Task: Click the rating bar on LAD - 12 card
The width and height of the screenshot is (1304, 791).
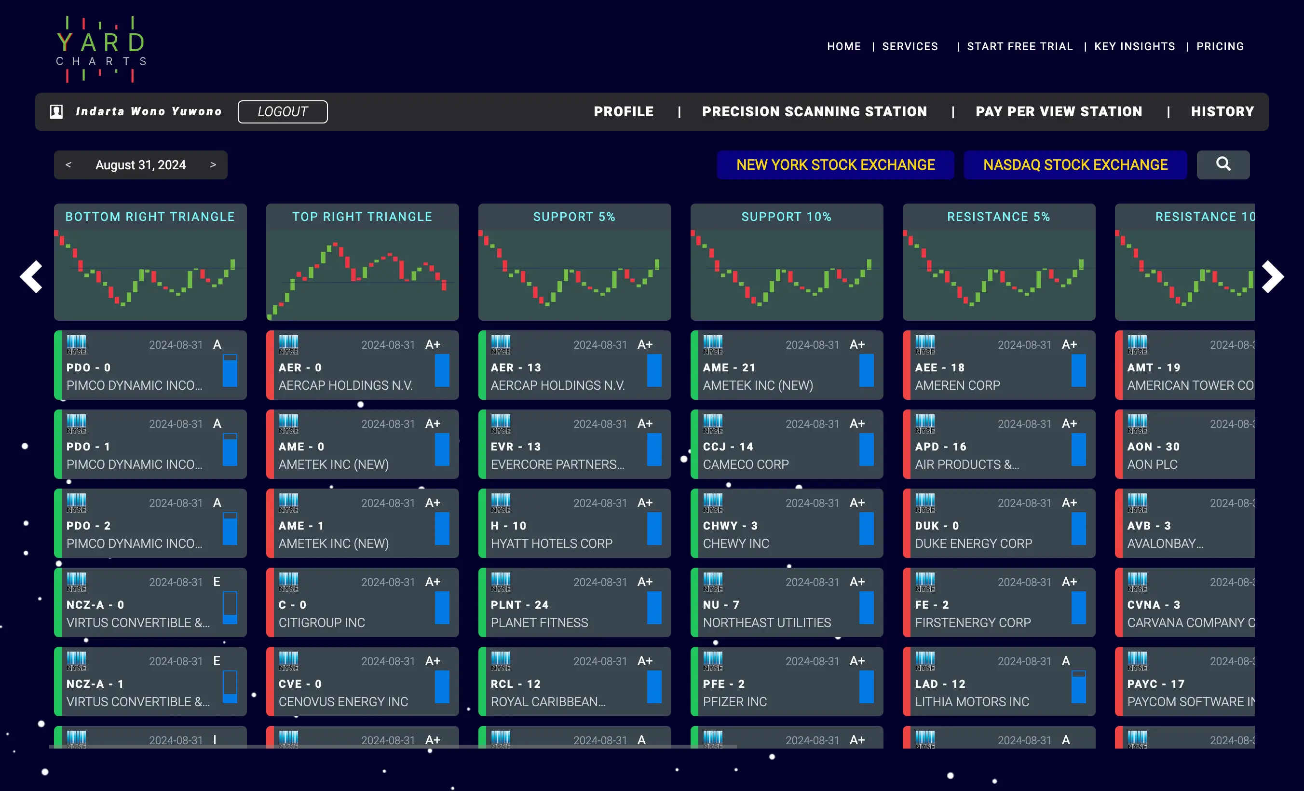Action: tap(1078, 686)
